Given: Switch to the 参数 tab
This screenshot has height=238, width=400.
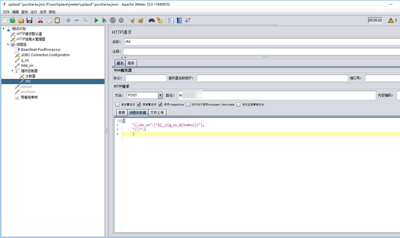Looking at the screenshot, I should coord(122,112).
